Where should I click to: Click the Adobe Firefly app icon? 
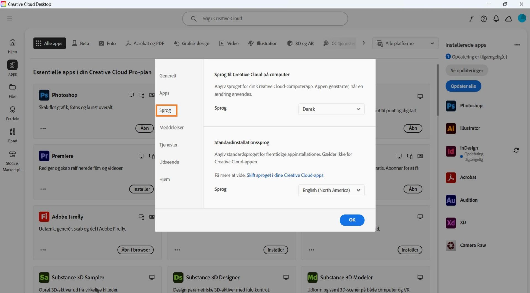click(44, 217)
